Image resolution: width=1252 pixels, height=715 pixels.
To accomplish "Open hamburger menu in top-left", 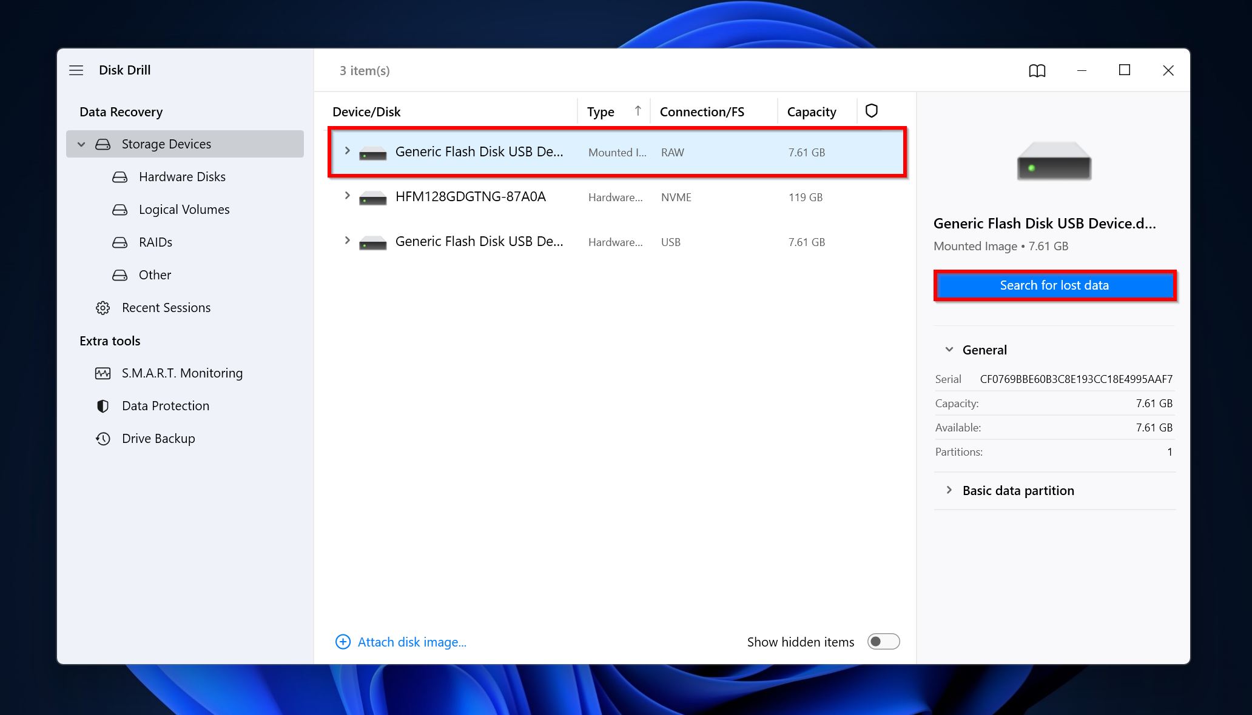I will coord(76,70).
